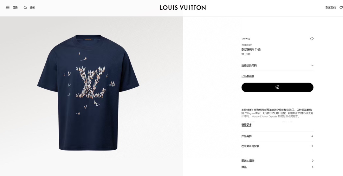Click the navy T-shirt product image
Image resolution: width=343 pixels, height=176 pixels.
click(x=88, y=92)
